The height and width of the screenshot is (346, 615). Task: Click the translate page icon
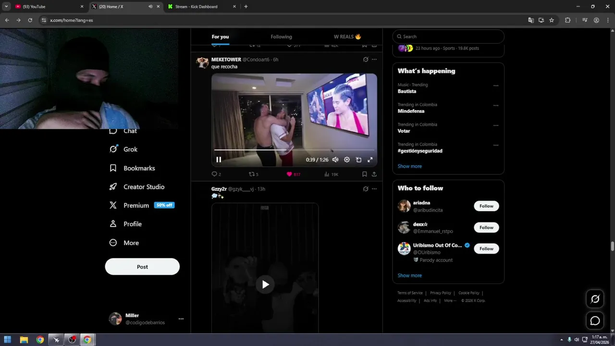coord(531,20)
